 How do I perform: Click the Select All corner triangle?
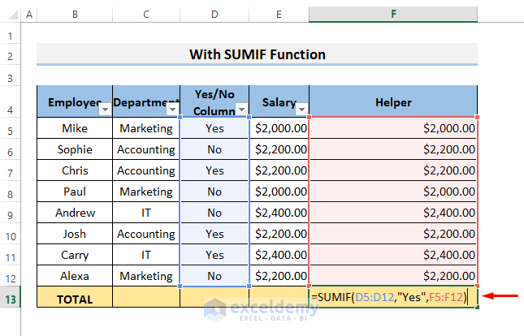pyautogui.click(x=10, y=15)
